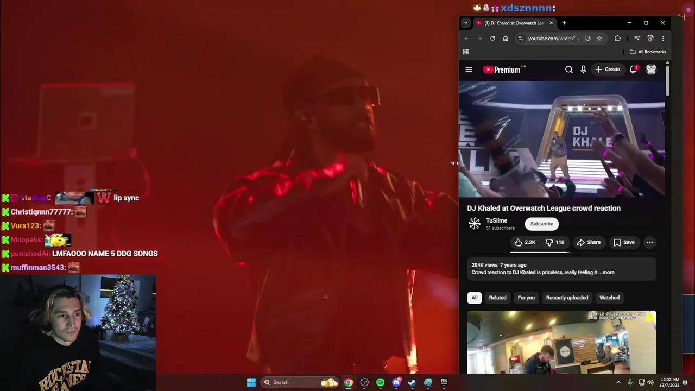This screenshot has width=695, height=391.
Task: Show hidden system tray icons
Action: [x=618, y=382]
